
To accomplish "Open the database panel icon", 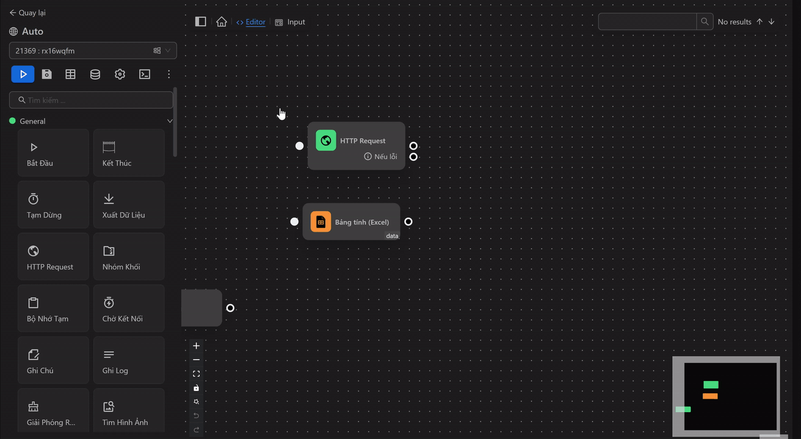I will (95, 74).
